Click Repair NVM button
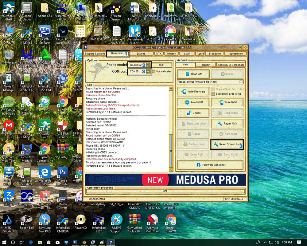The height and width of the screenshot is (246, 307). tap(227, 124)
